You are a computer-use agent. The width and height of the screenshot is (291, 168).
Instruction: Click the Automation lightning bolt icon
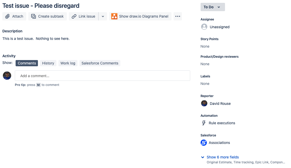point(204,123)
